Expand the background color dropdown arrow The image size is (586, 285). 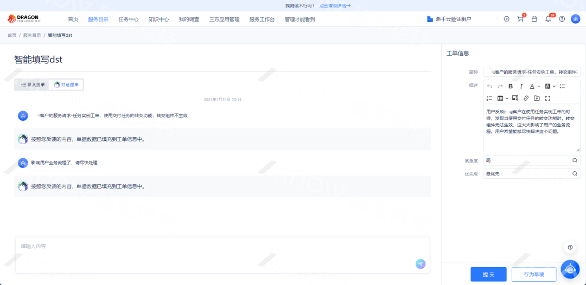pos(554,87)
